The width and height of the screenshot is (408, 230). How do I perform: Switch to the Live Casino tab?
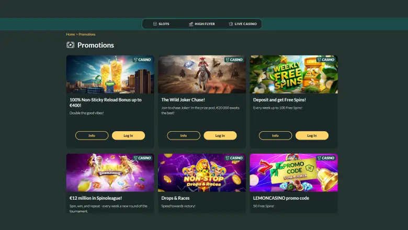[x=243, y=24]
